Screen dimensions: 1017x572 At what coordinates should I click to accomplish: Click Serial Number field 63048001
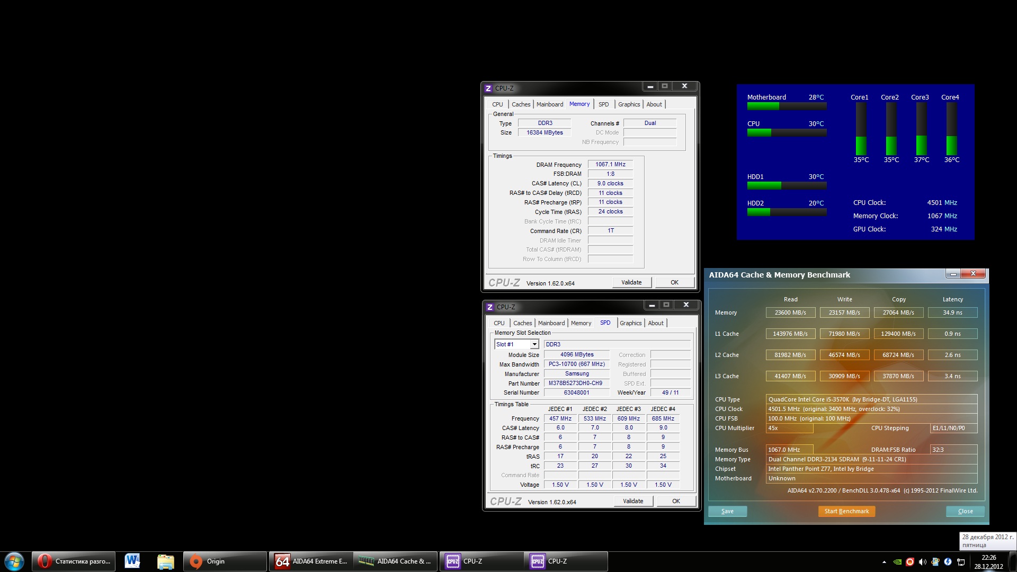click(x=576, y=392)
